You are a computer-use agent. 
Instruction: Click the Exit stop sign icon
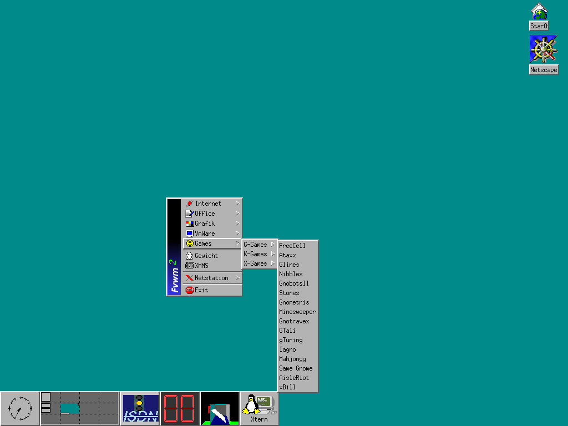(x=190, y=290)
